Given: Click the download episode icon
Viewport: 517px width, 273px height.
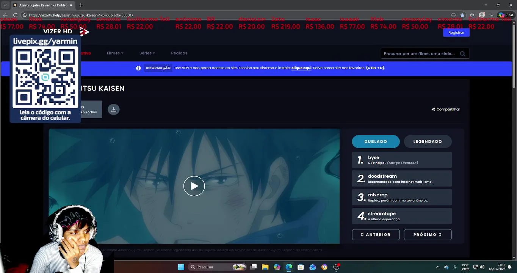Looking at the screenshot, I should pos(113,109).
